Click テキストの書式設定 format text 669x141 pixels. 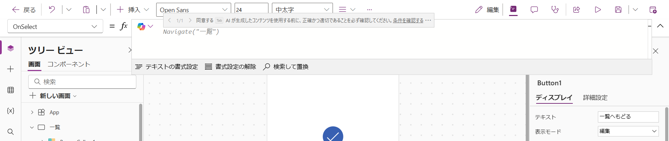[167, 67]
